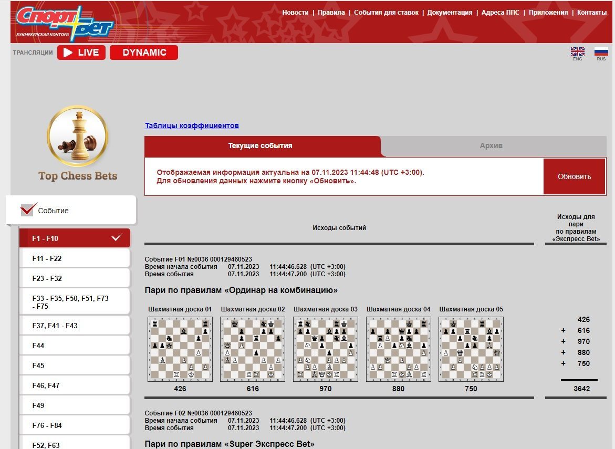The image size is (615, 449).
Task: Open the Правила menu item
Action: pos(331,13)
